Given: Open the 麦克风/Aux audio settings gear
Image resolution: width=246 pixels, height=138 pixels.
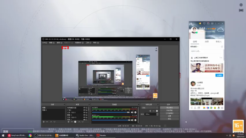Looking at the screenshot, I should tap(135, 120).
